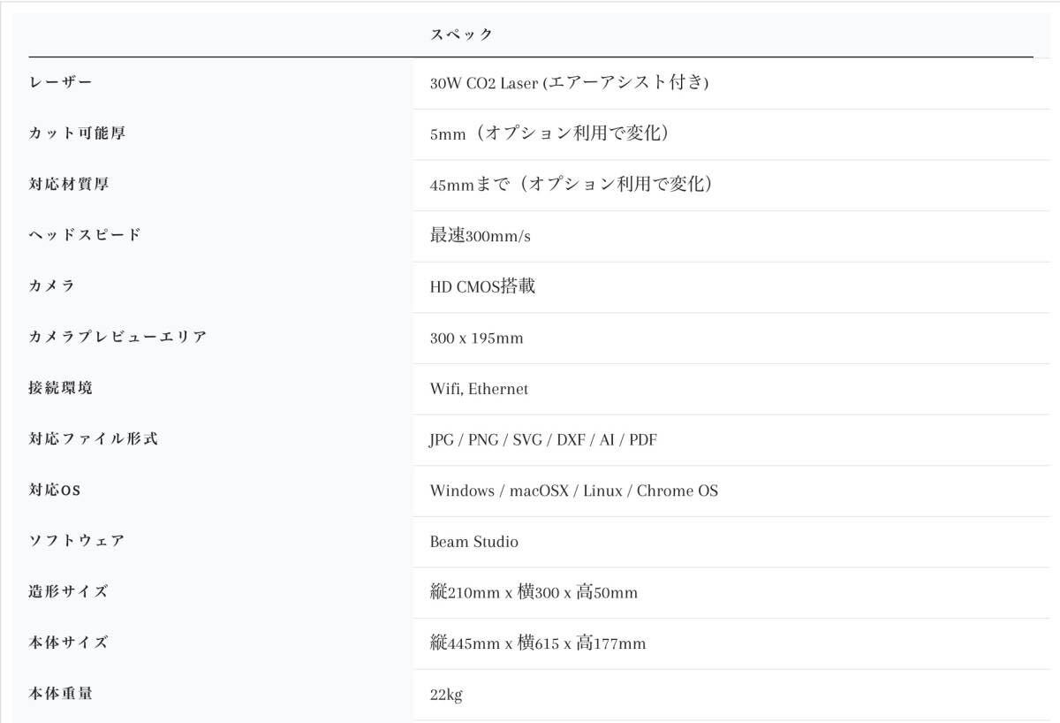Click the 22kg weight value
1060x723 pixels.
[445, 695]
